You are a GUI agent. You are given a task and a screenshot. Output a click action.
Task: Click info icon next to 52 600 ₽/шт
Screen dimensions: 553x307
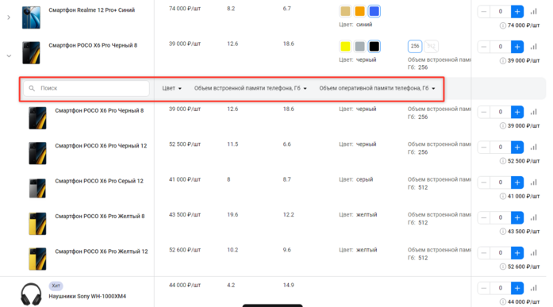(x=502, y=267)
